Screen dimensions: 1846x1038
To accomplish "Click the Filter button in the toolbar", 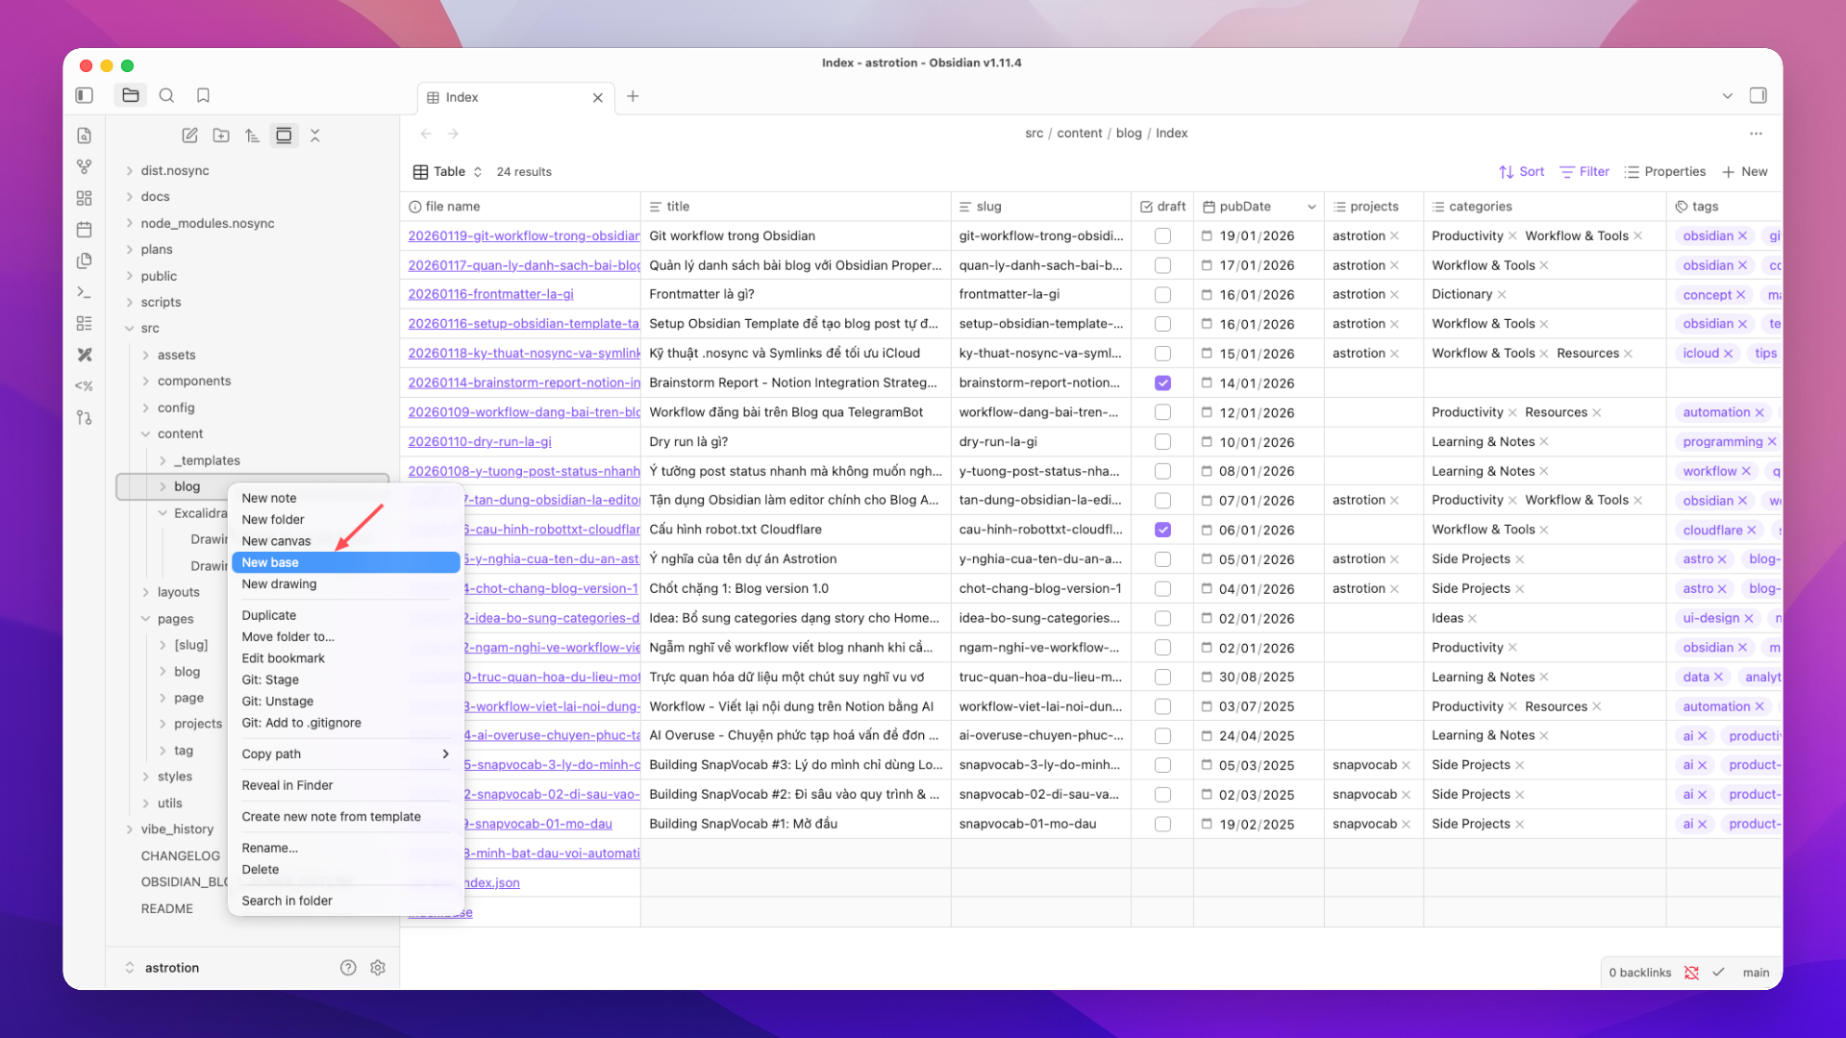I will pyautogui.click(x=1584, y=171).
